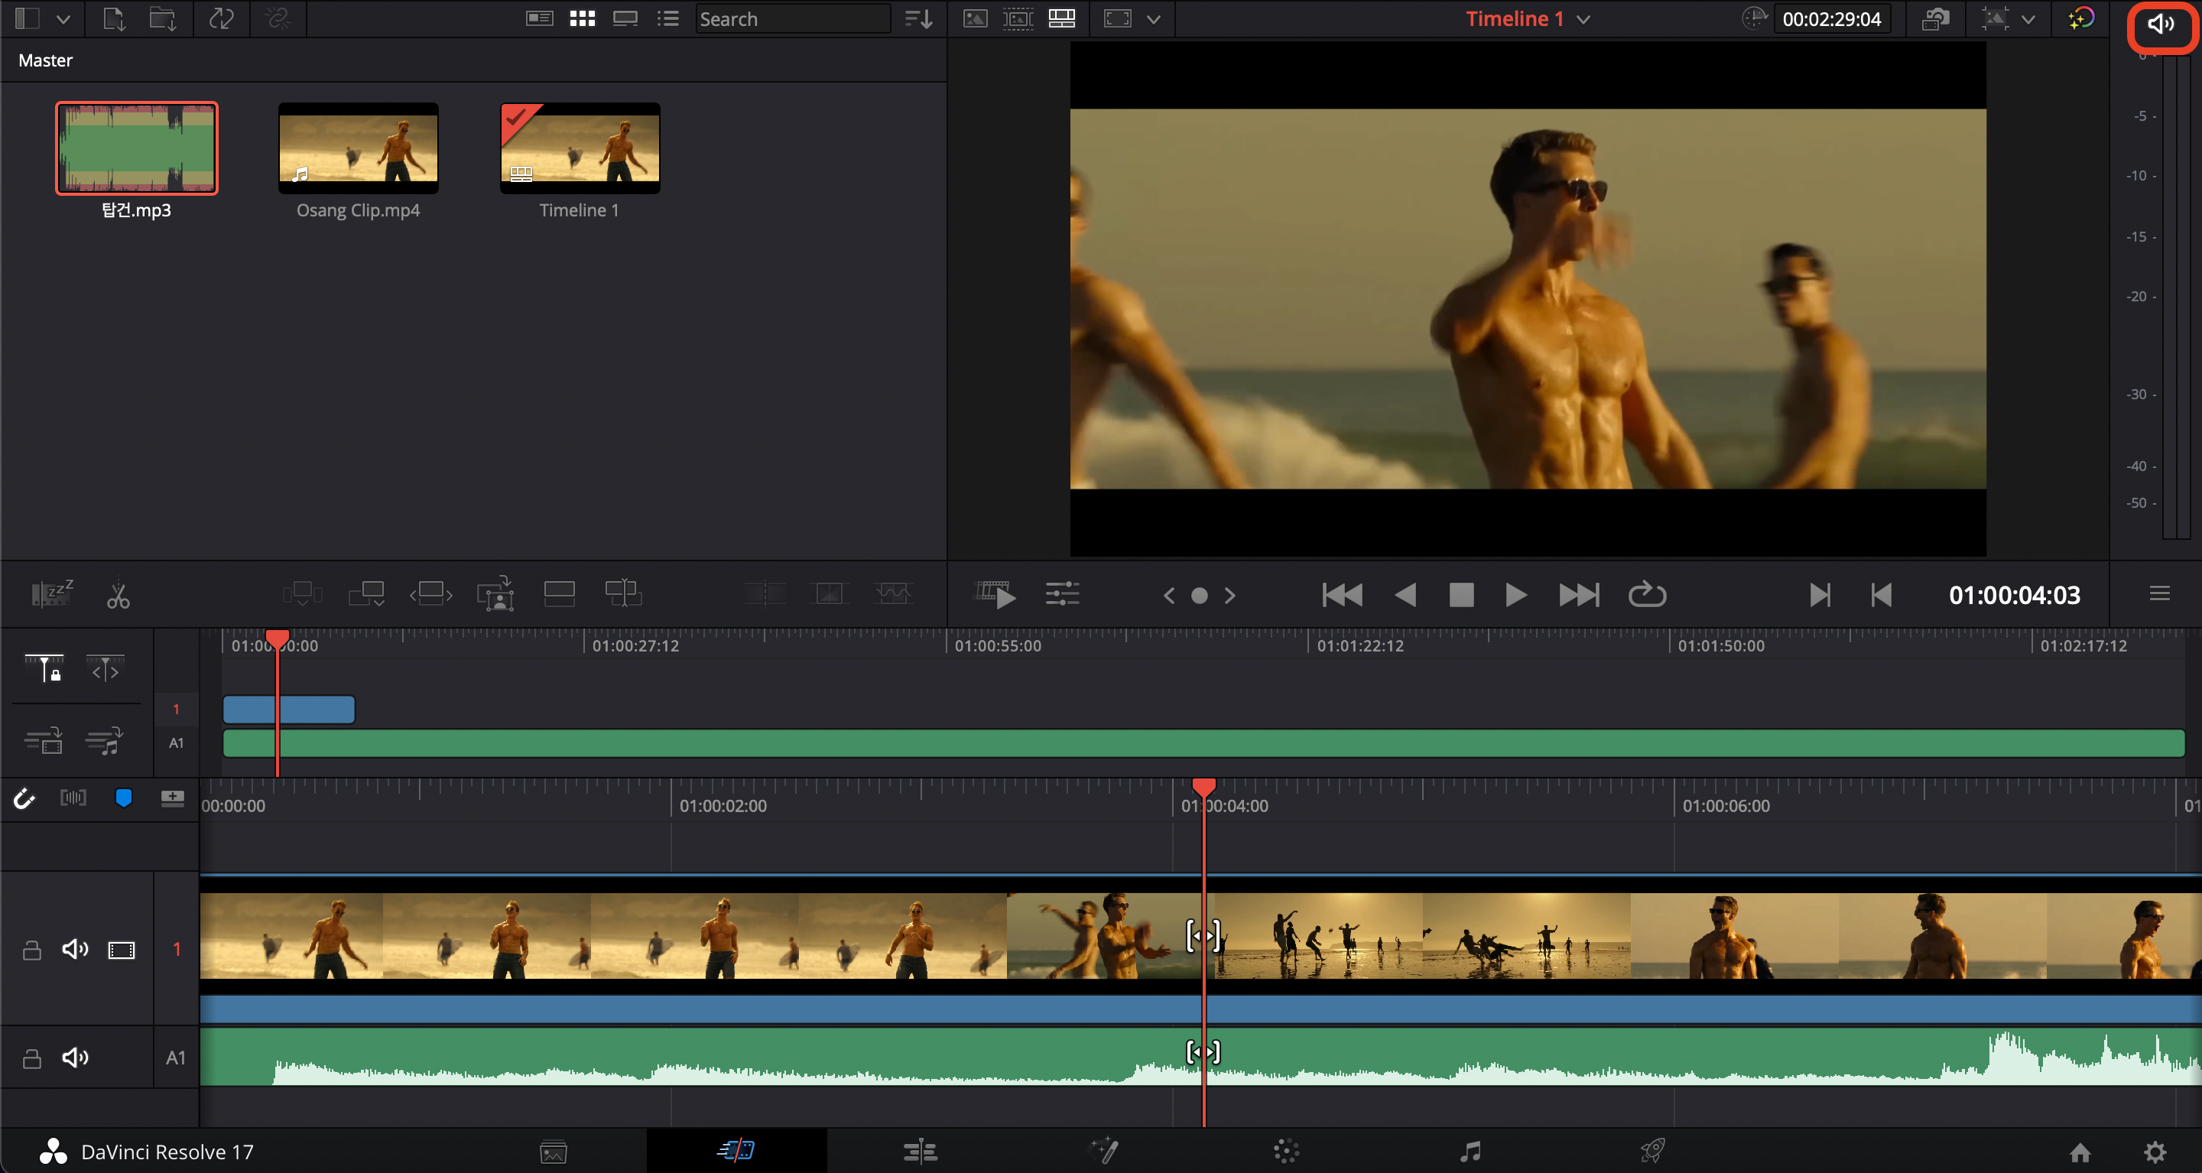Viewport: 2202px width, 1173px height.
Task: Click the lower timeline playhead handle
Action: pyautogui.click(x=1203, y=787)
